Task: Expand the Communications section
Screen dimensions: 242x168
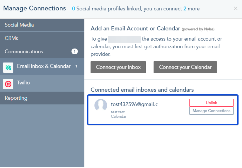Action: point(24,52)
